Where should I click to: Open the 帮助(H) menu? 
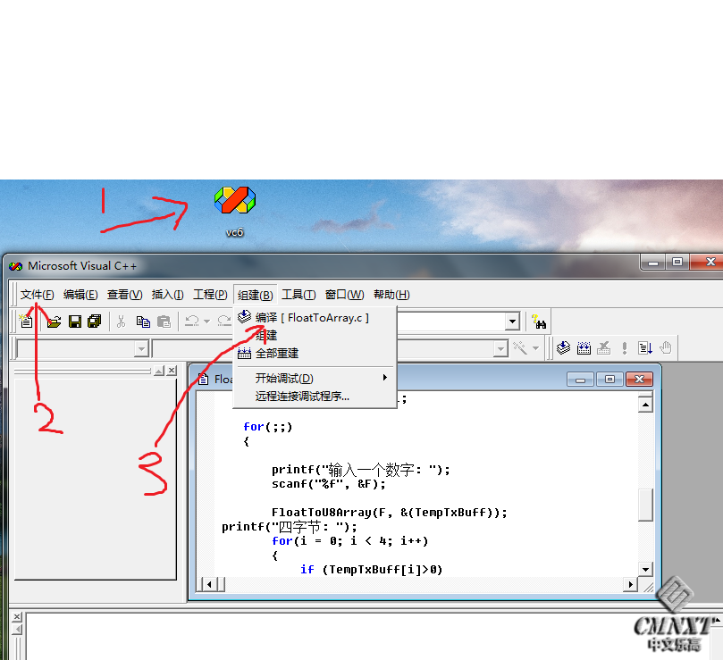pyautogui.click(x=391, y=295)
